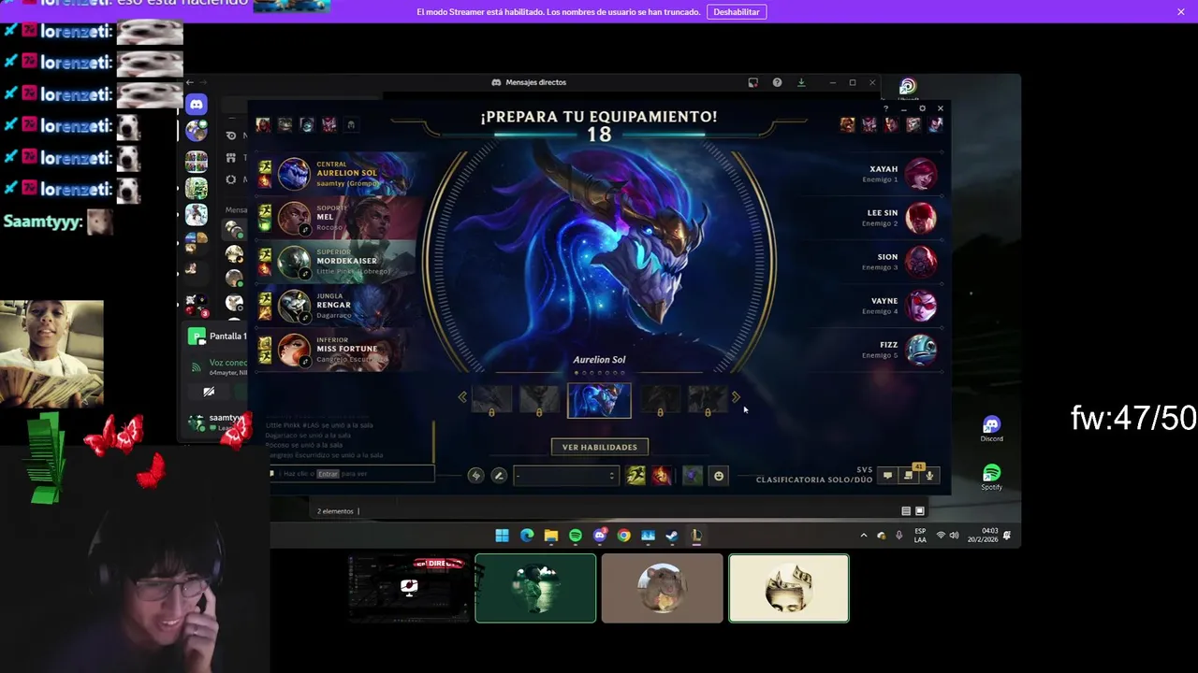Open the rune page selection dropdown

[566, 476]
